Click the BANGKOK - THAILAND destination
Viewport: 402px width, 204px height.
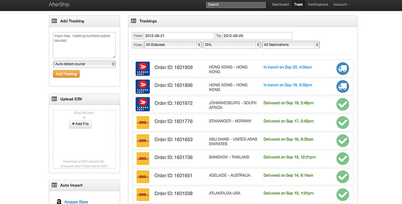(x=229, y=157)
